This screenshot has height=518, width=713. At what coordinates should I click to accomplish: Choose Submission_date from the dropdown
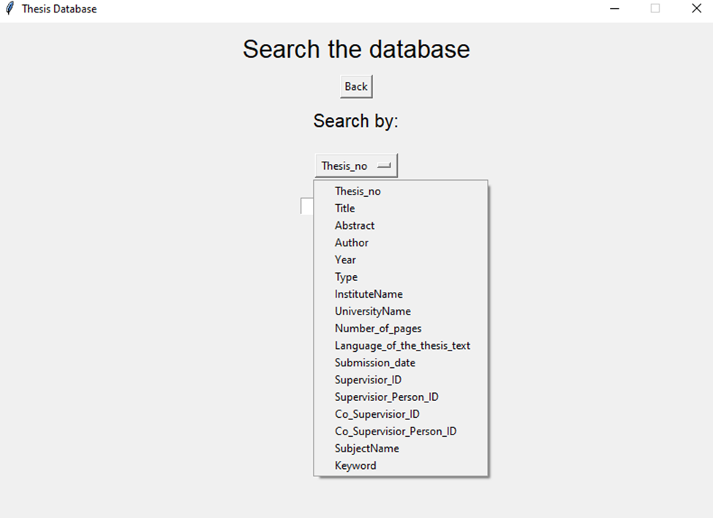point(374,362)
